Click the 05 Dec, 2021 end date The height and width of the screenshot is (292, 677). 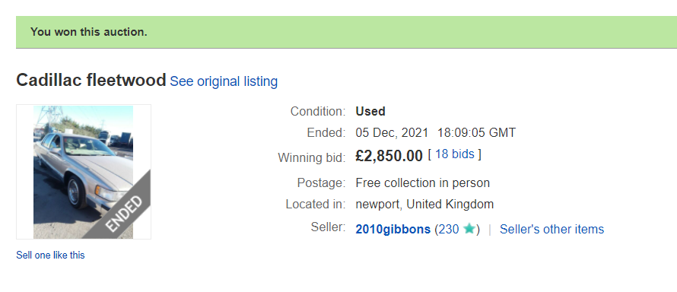click(392, 132)
